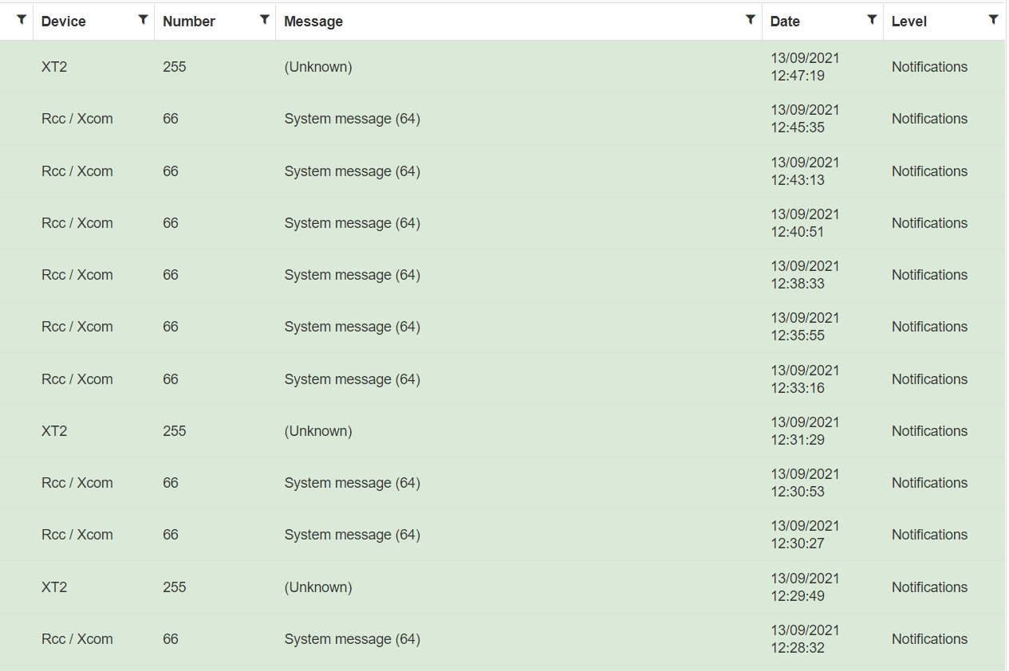Open the Message column filter icon
Screen dimensions: 1009x671
click(x=750, y=20)
